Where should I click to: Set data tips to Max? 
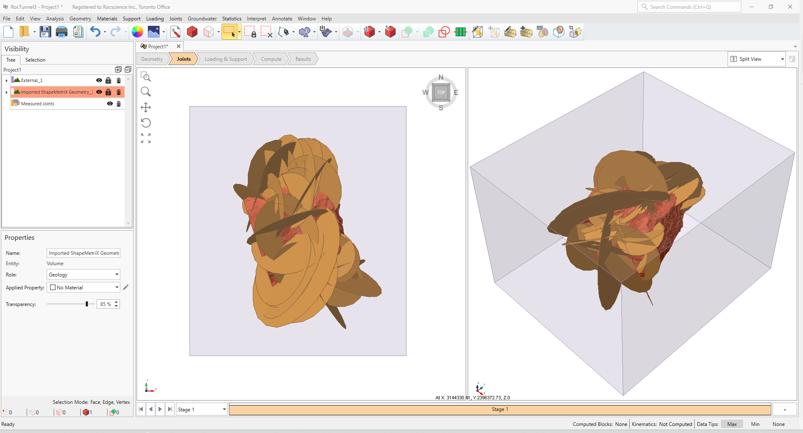pos(732,424)
